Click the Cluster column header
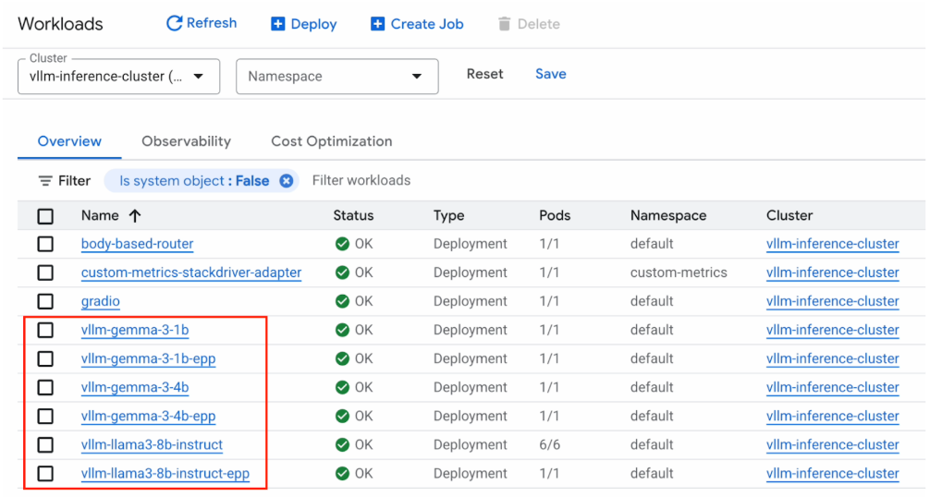This screenshot has height=497, width=930. pos(789,215)
